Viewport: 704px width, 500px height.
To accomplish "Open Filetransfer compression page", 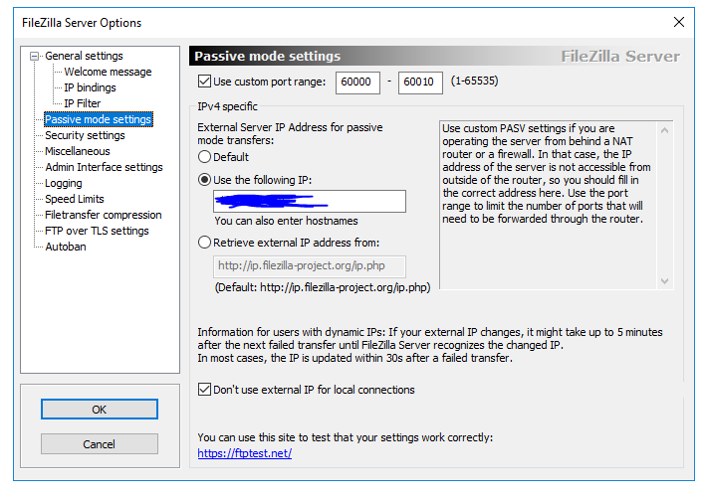I will (x=103, y=215).
